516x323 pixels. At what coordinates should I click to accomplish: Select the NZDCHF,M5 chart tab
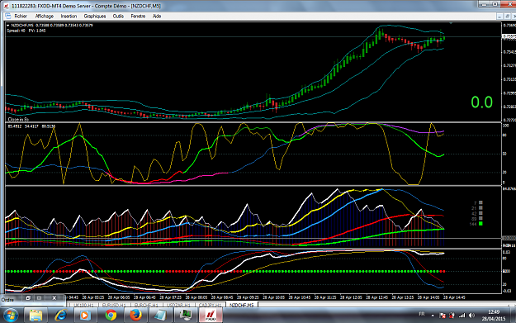coord(242,305)
